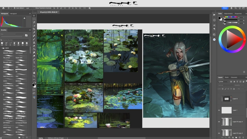Select the Hand tool
This screenshot has height=139, width=247.
click(34, 73)
